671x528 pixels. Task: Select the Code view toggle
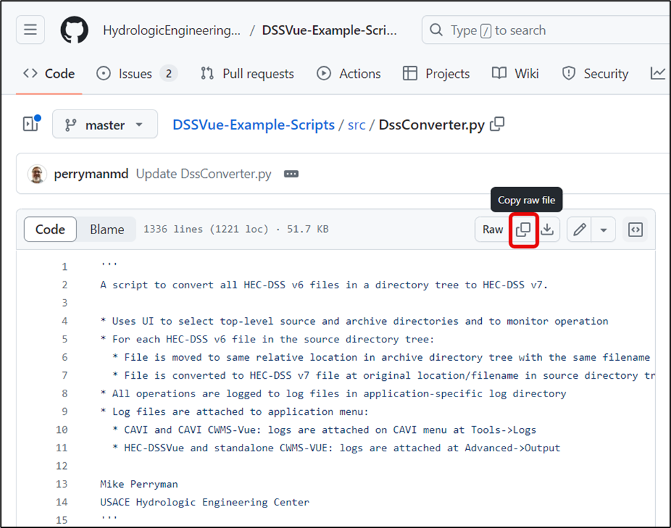pyautogui.click(x=50, y=229)
